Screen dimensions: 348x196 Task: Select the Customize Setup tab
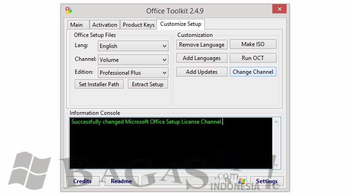(x=180, y=24)
